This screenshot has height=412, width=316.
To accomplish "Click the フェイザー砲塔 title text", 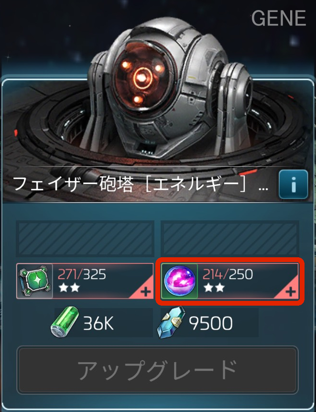I will pos(72,184).
